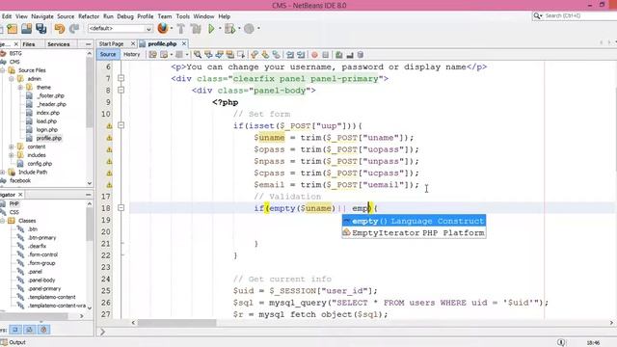Click the Shift Line Left icon

click(x=290, y=55)
